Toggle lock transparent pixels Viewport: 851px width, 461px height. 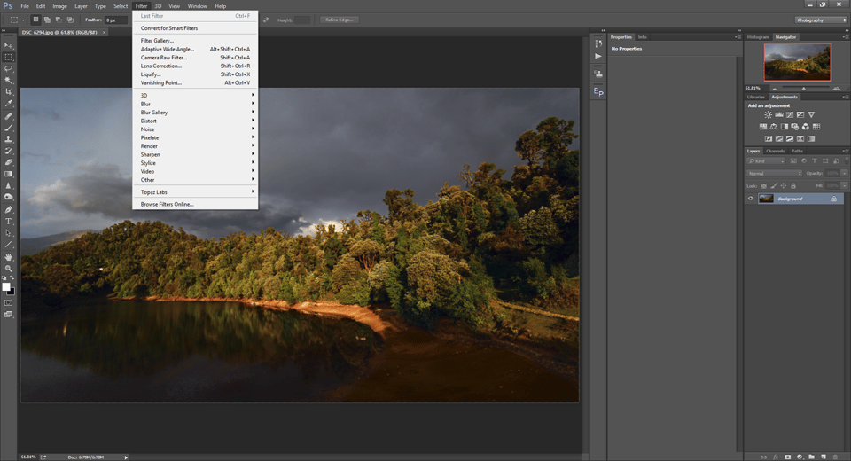click(763, 186)
